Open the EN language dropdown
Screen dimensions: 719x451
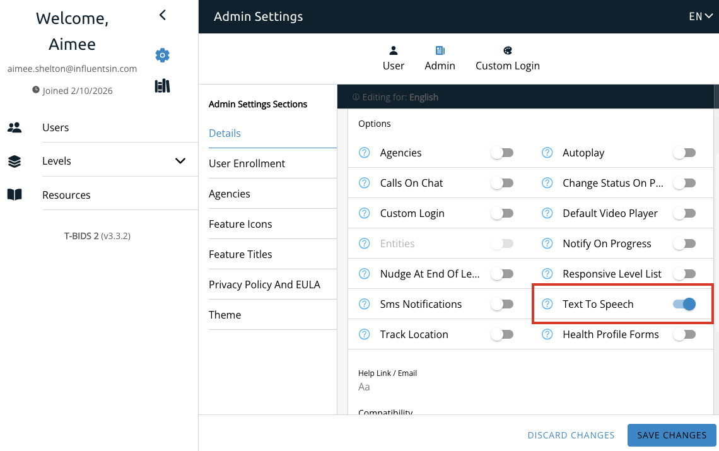(x=700, y=16)
